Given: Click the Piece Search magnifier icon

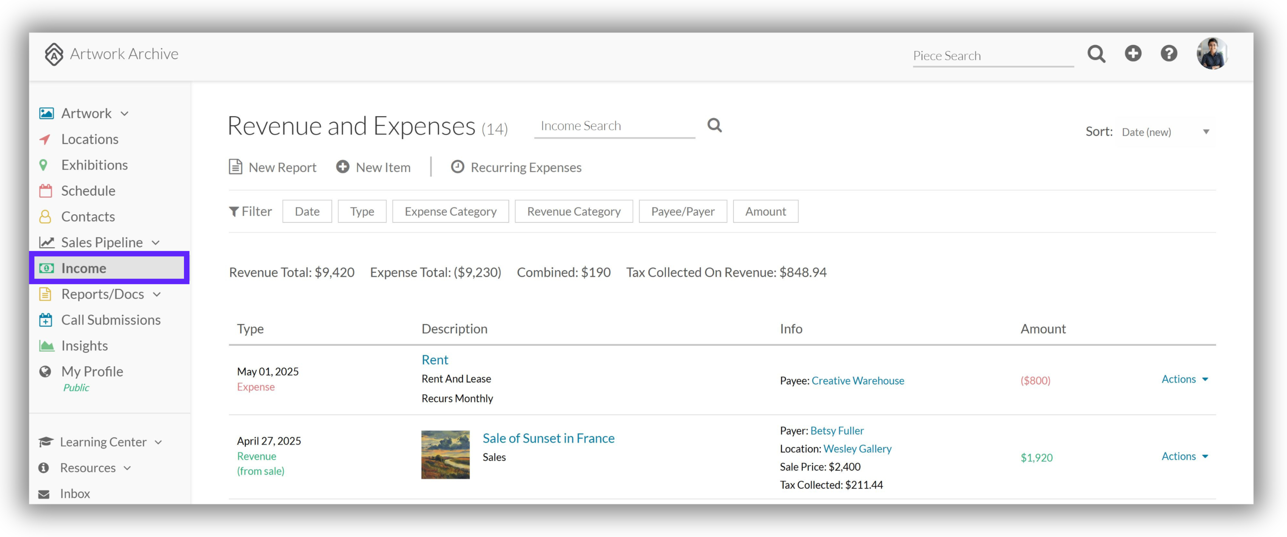Looking at the screenshot, I should [1096, 54].
